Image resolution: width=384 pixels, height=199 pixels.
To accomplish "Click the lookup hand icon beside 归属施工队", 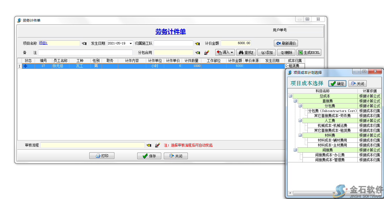I will (x=198, y=43).
